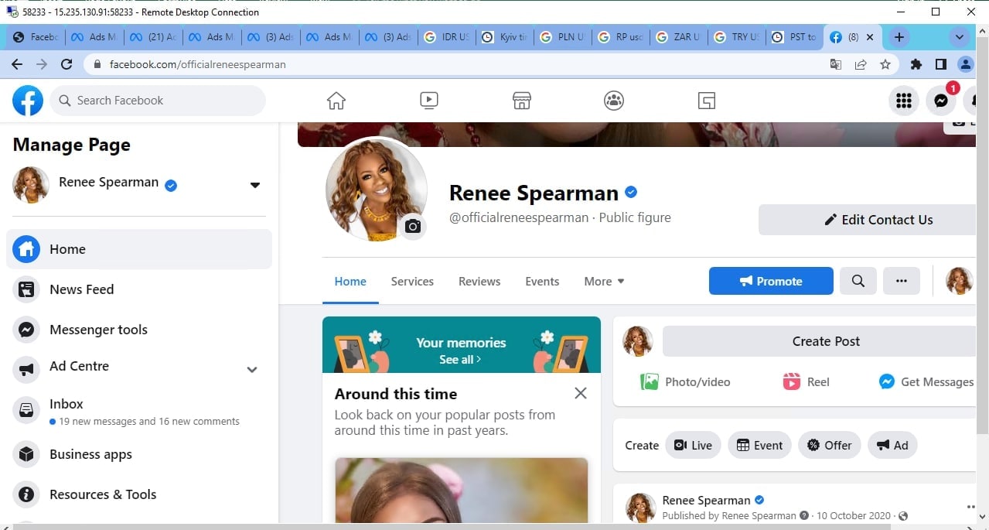Click the Event create button
This screenshot has height=530, width=989.
click(759, 445)
